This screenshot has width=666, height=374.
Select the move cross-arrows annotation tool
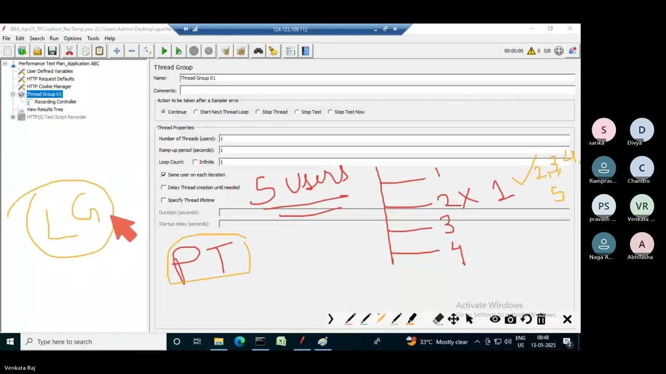pos(453,319)
